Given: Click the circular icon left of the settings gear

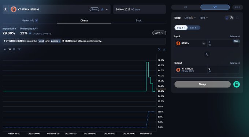Looking at the screenshot, I should [227, 18].
